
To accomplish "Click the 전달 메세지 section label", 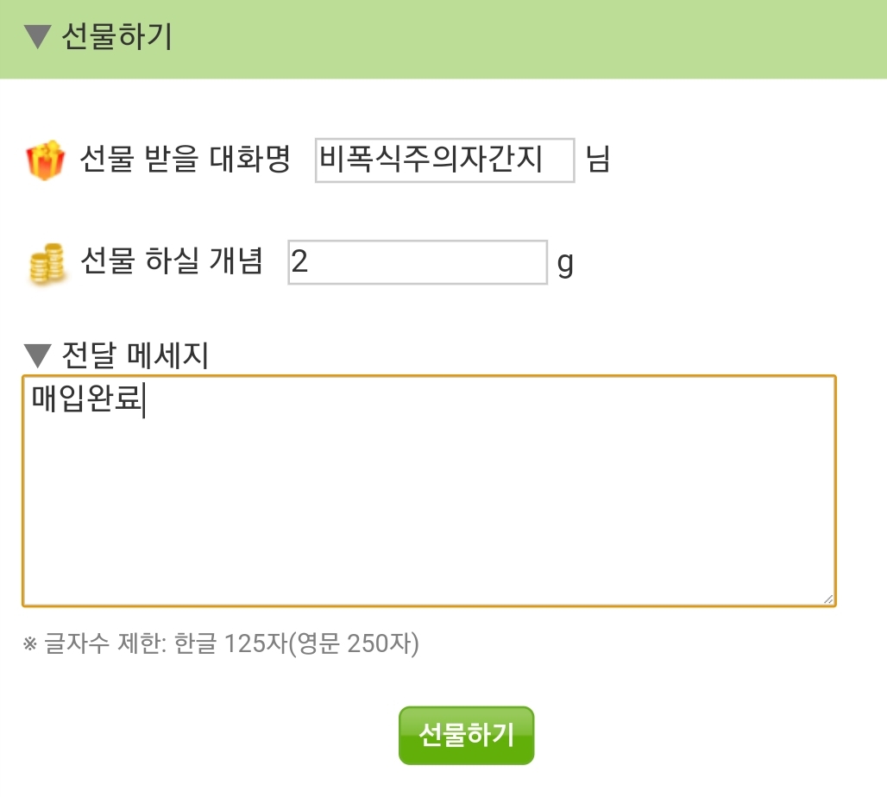I will [135, 355].
